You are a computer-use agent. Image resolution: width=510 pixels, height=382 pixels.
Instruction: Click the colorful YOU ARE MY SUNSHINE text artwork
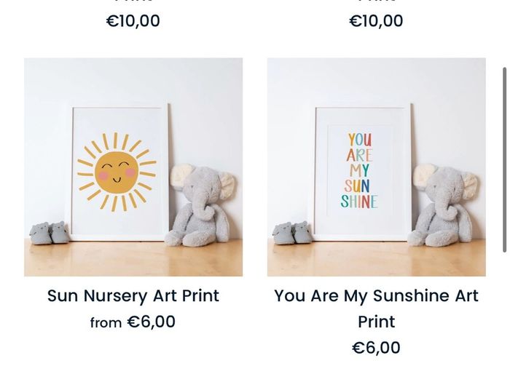pyautogui.click(x=359, y=171)
